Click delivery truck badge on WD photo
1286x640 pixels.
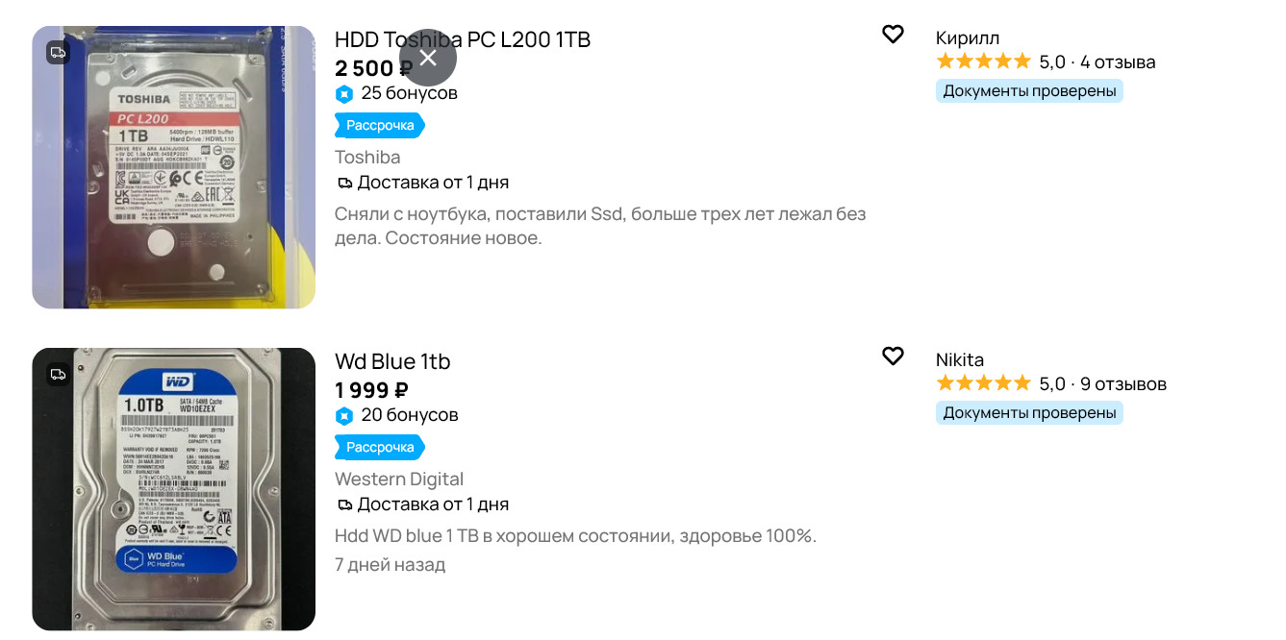pyautogui.click(x=59, y=375)
